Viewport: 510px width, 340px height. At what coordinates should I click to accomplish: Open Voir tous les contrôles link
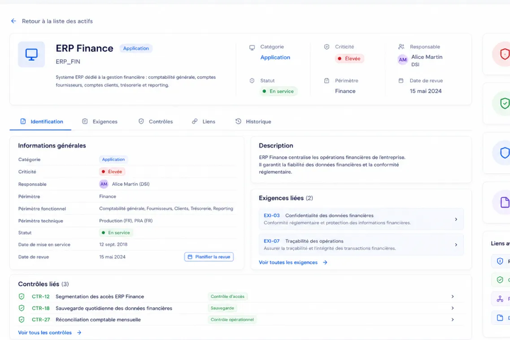click(x=45, y=332)
